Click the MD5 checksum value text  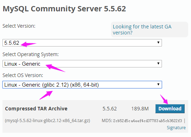point(147,121)
